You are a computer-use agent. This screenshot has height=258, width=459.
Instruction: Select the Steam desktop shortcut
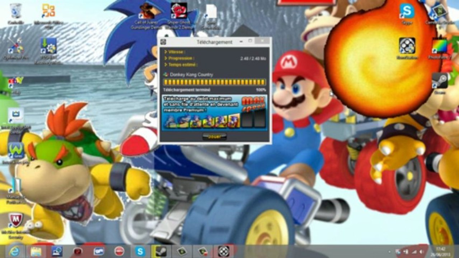pyautogui.click(x=440, y=82)
